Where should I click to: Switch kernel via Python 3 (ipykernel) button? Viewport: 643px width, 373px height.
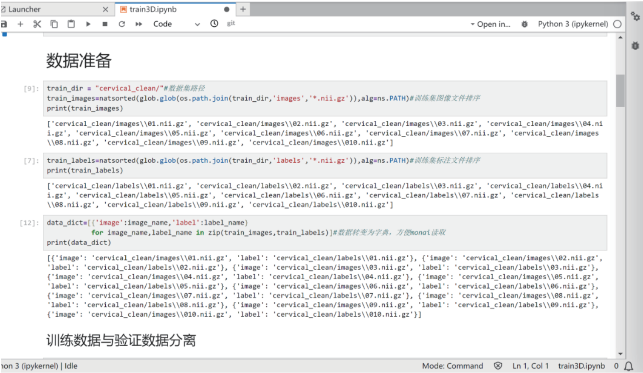pyautogui.click(x=572, y=24)
